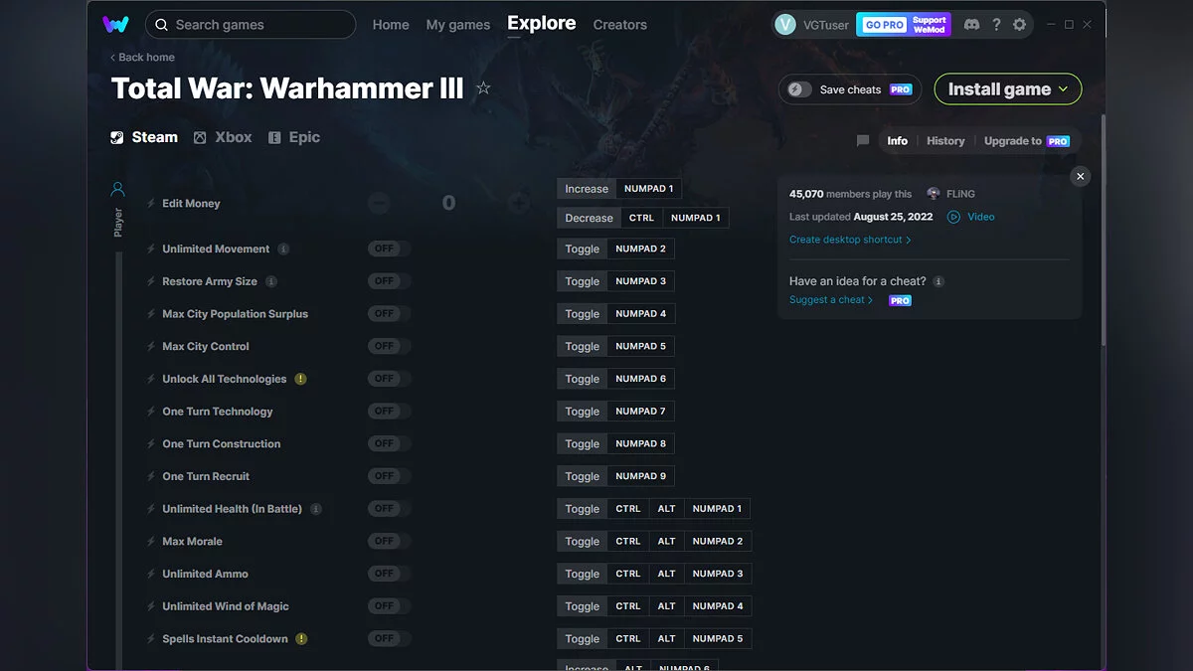Screen dimensions: 1193x671
Task: Click the Create desktop shortcut link
Action: pyautogui.click(x=850, y=239)
